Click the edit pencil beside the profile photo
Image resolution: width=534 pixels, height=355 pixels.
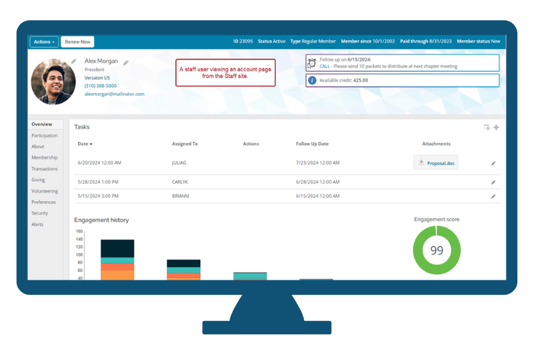(x=73, y=61)
